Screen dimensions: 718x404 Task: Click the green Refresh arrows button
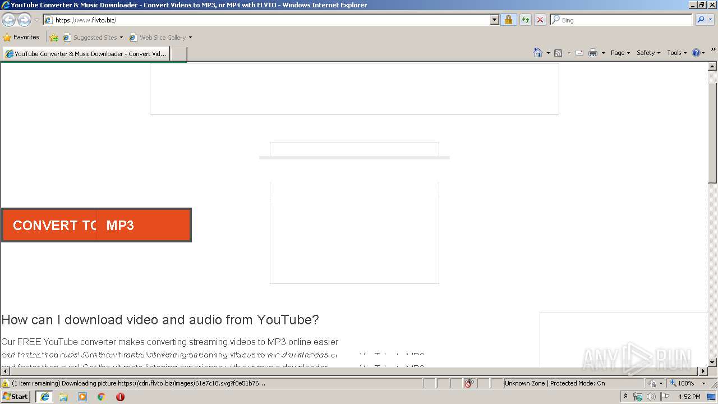pyautogui.click(x=525, y=20)
